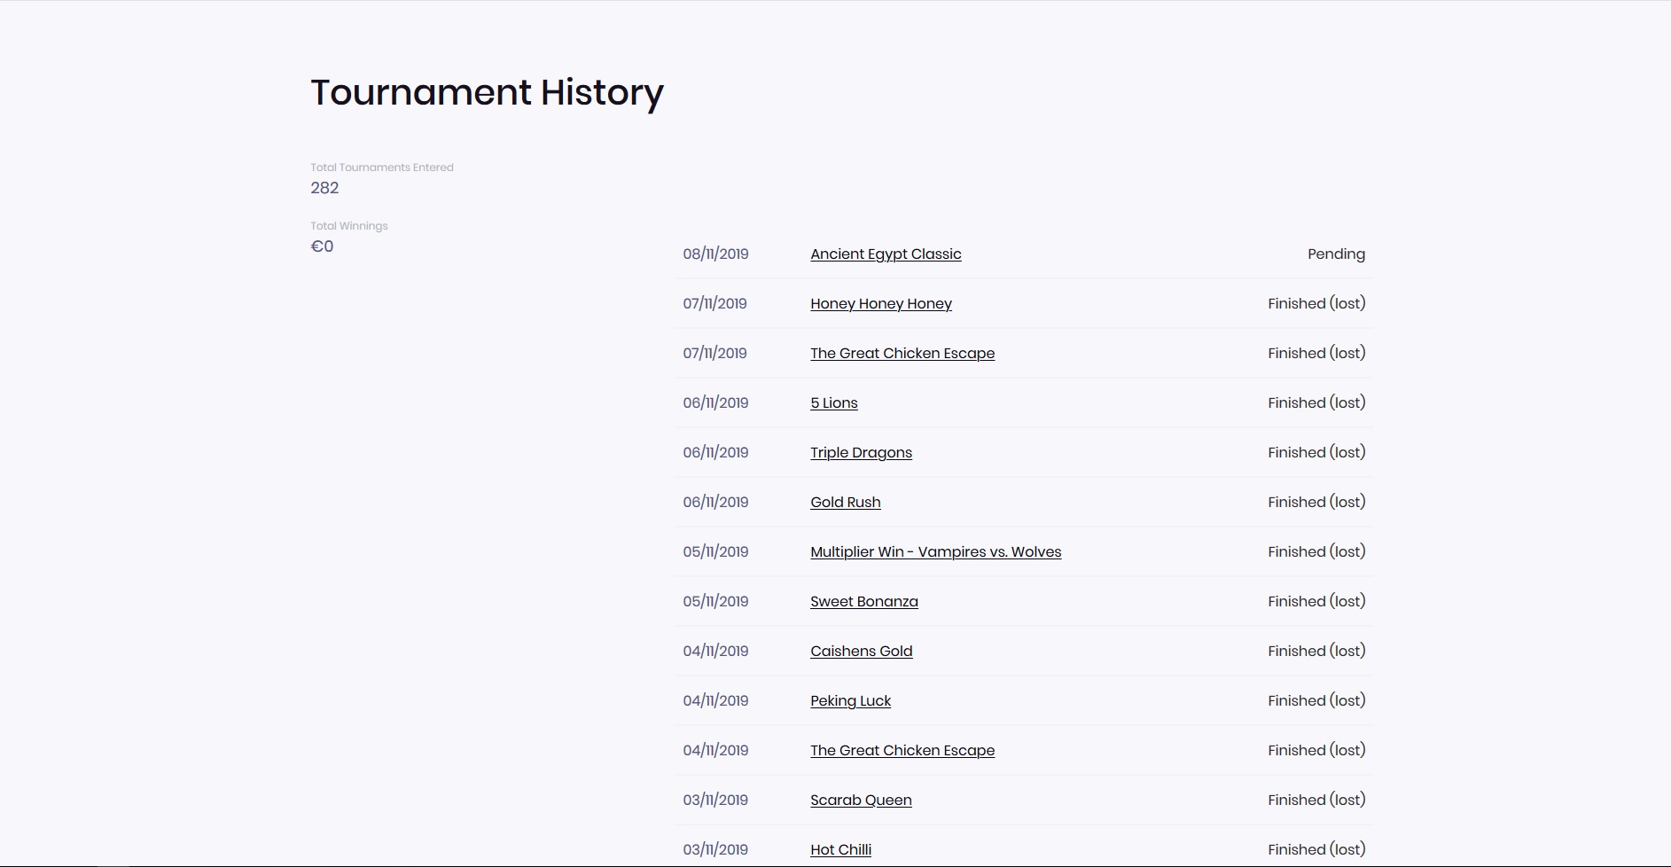Click the total tournaments entered value 282

click(x=324, y=188)
